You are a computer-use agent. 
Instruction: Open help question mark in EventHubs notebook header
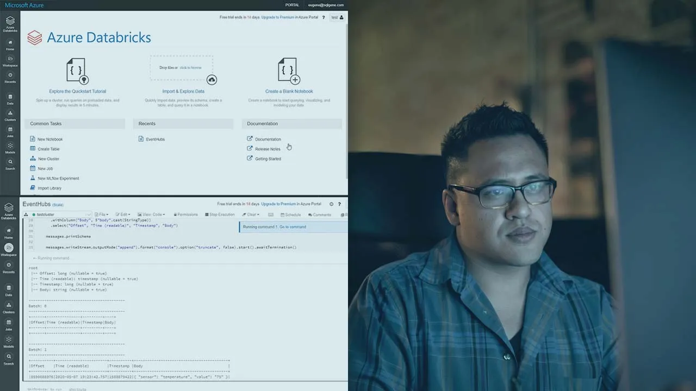[340, 204]
